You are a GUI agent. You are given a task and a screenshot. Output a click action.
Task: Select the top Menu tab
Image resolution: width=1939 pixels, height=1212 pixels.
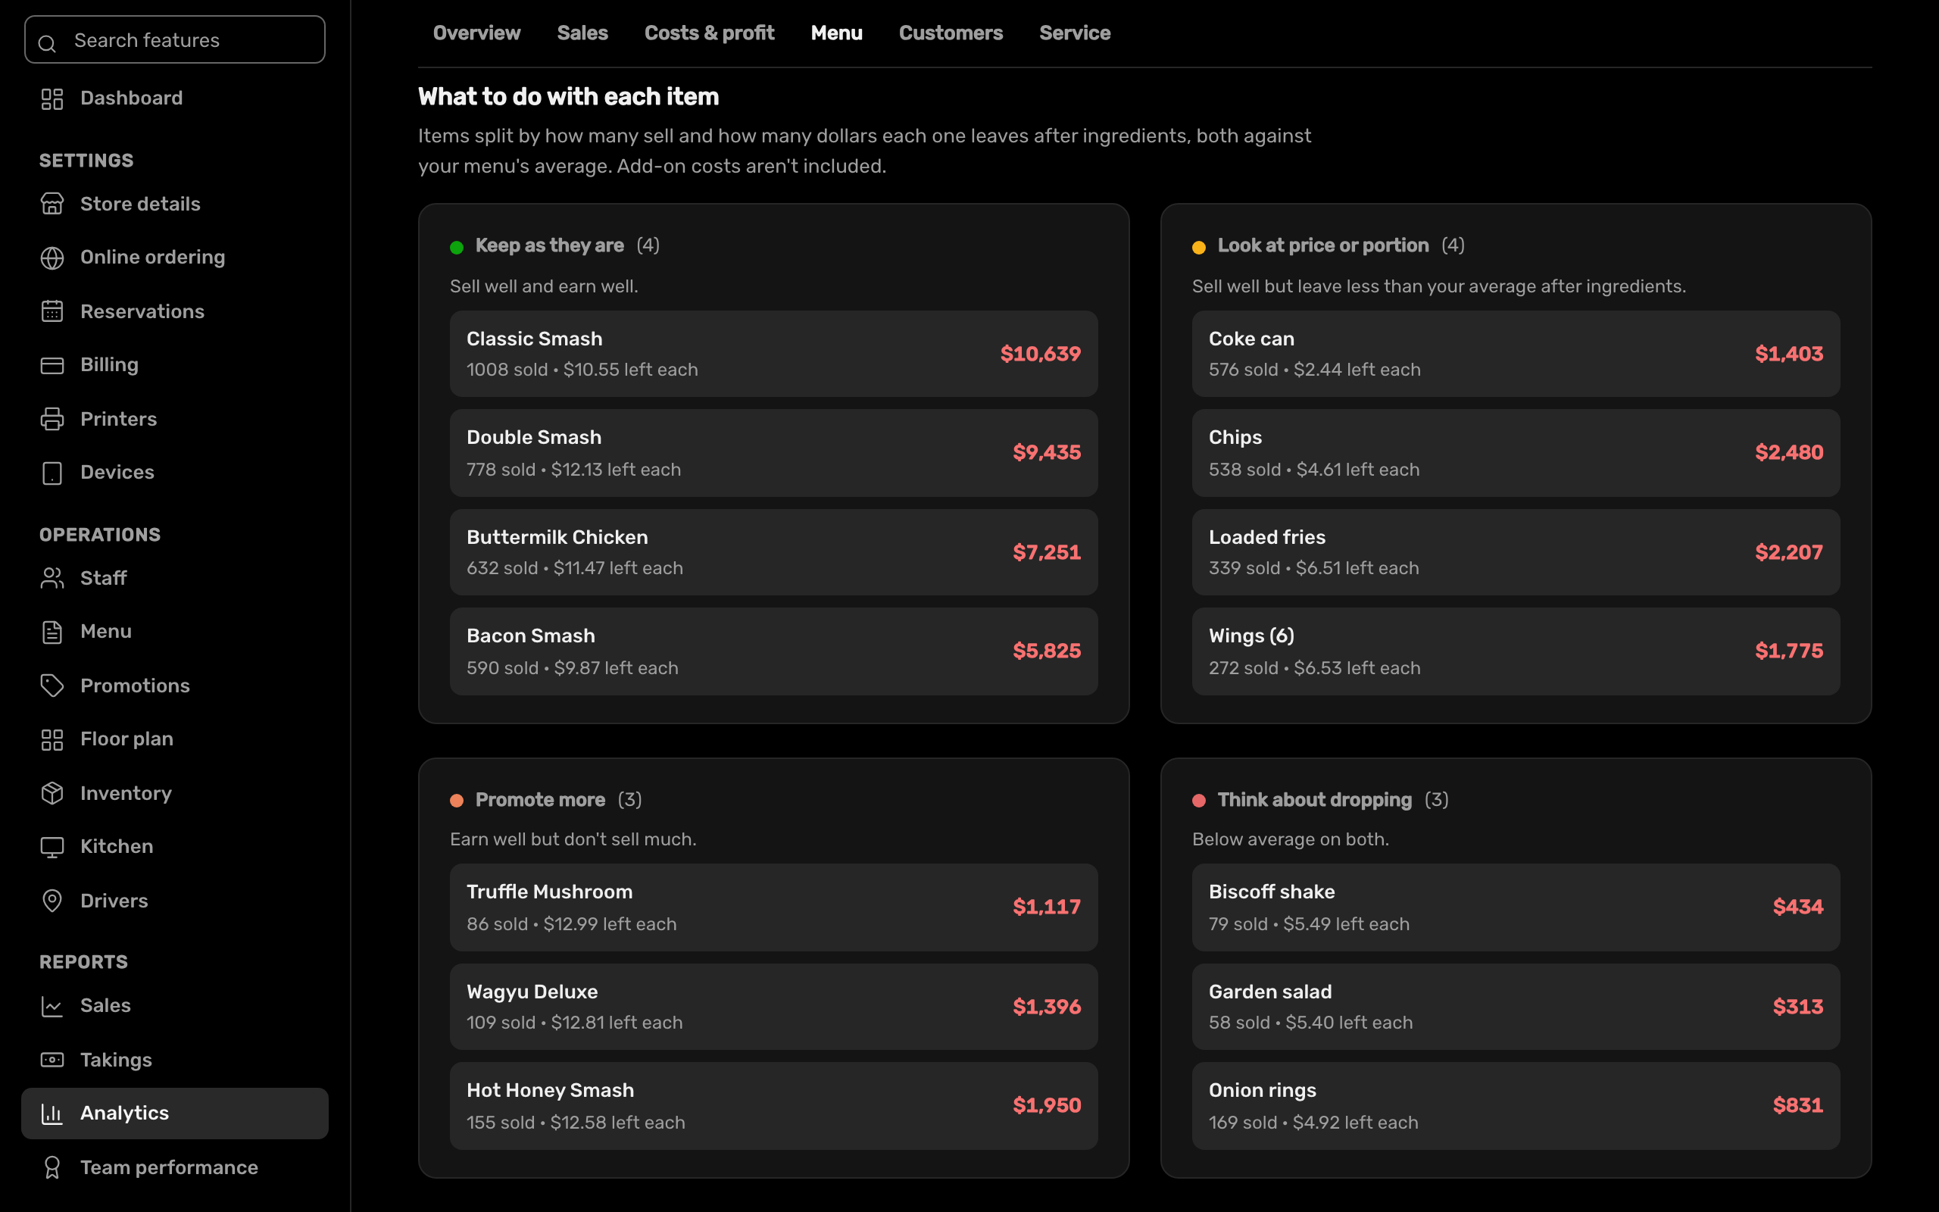pos(836,33)
